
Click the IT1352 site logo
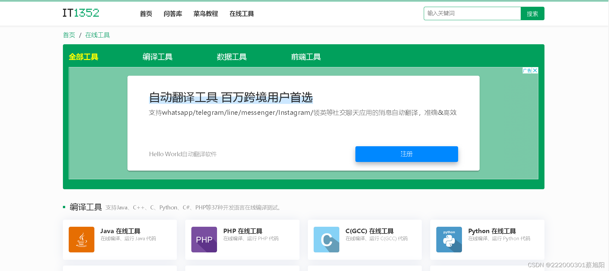(x=81, y=13)
